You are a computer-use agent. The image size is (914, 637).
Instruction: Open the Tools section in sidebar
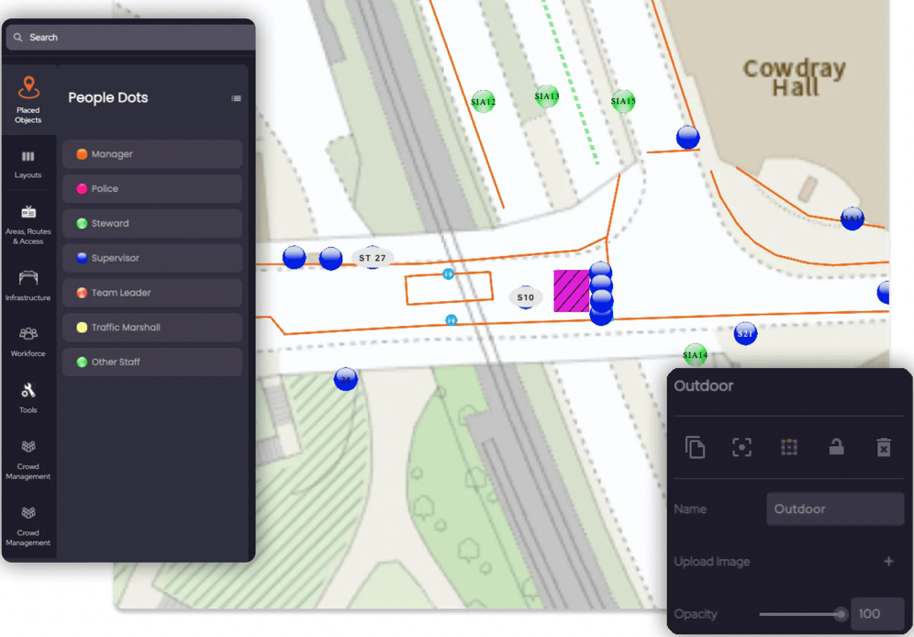point(28,398)
